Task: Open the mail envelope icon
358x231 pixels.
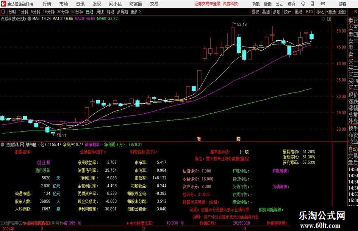Action: (323, 4)
